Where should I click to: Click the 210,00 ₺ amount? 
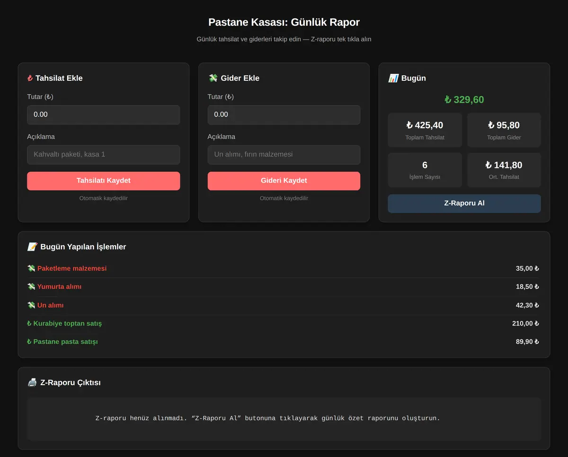pyautogui.click(x=526, y=324)
